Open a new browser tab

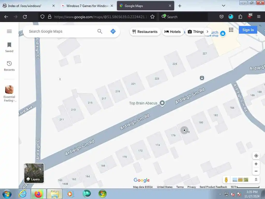(x=180, y=6)
